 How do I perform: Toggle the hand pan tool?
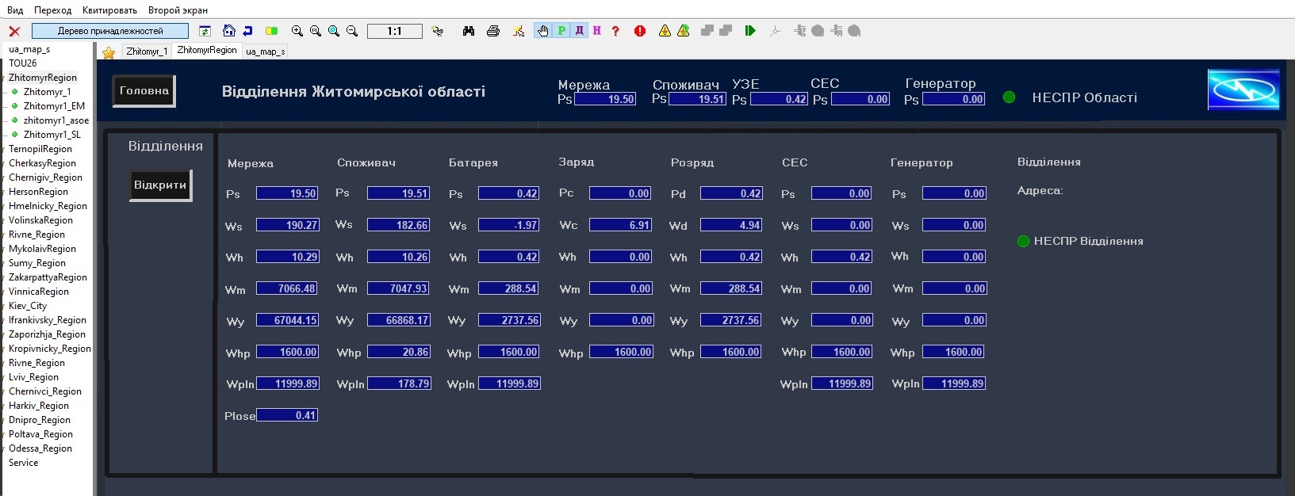click(x=542, y=31)
